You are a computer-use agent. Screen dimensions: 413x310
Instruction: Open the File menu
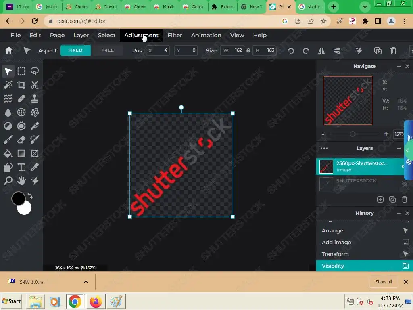(x=16, y=35)
